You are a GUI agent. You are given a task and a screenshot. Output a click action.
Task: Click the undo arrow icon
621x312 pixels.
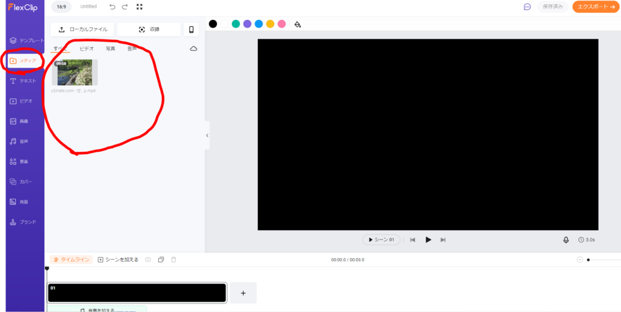pos(112,7)
